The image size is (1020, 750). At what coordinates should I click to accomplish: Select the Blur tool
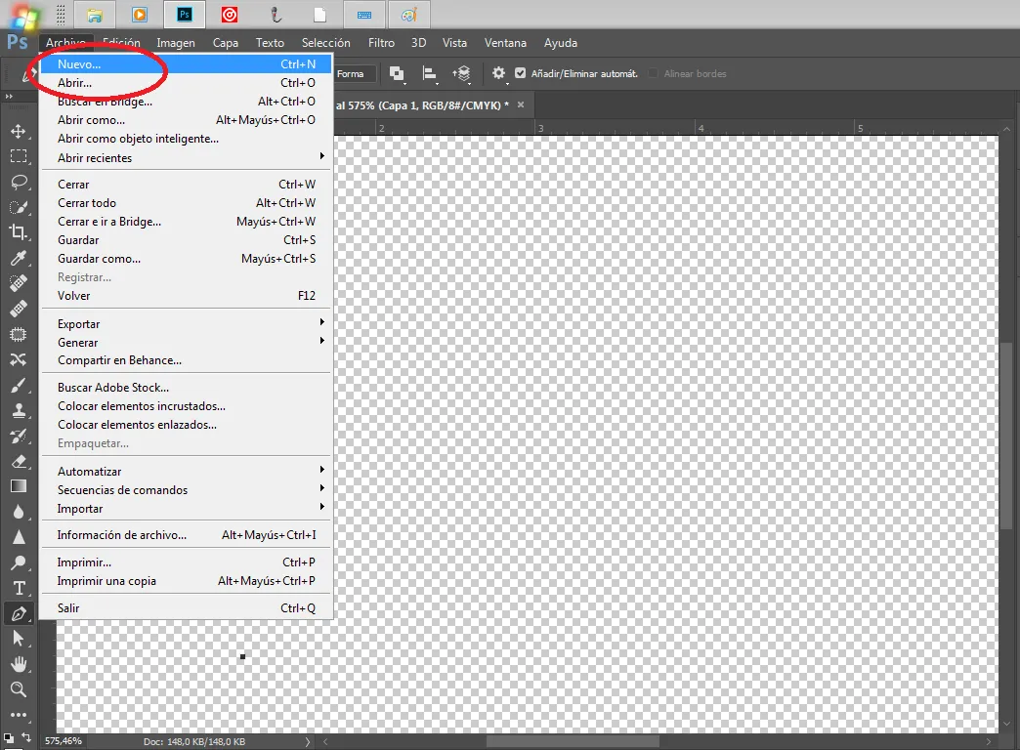[x=19, y=512]
